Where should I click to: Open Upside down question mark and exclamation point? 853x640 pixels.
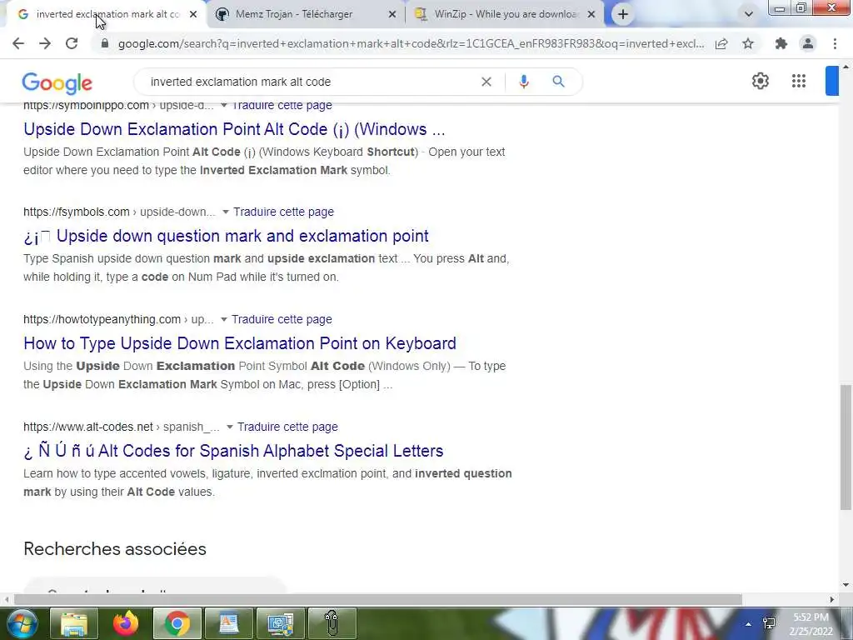click(x=227, y=236)
